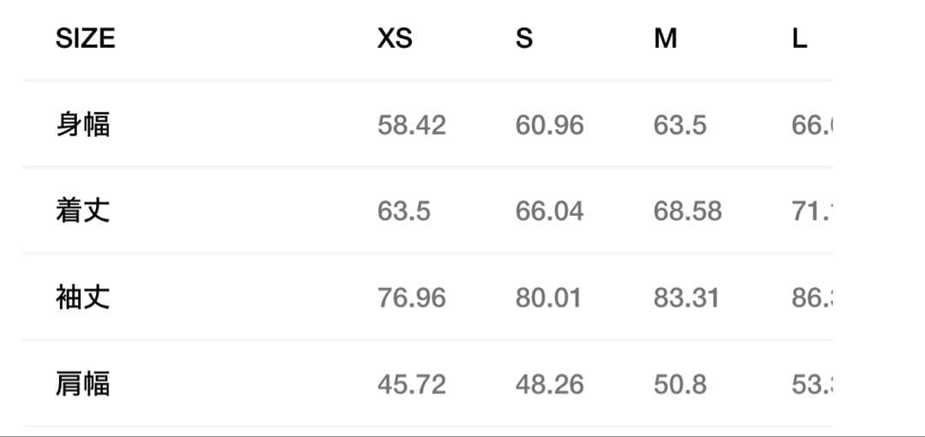This screenshot has width=925, height=437.
Task: Click the M size column header
Action: [x=665, y=39]
